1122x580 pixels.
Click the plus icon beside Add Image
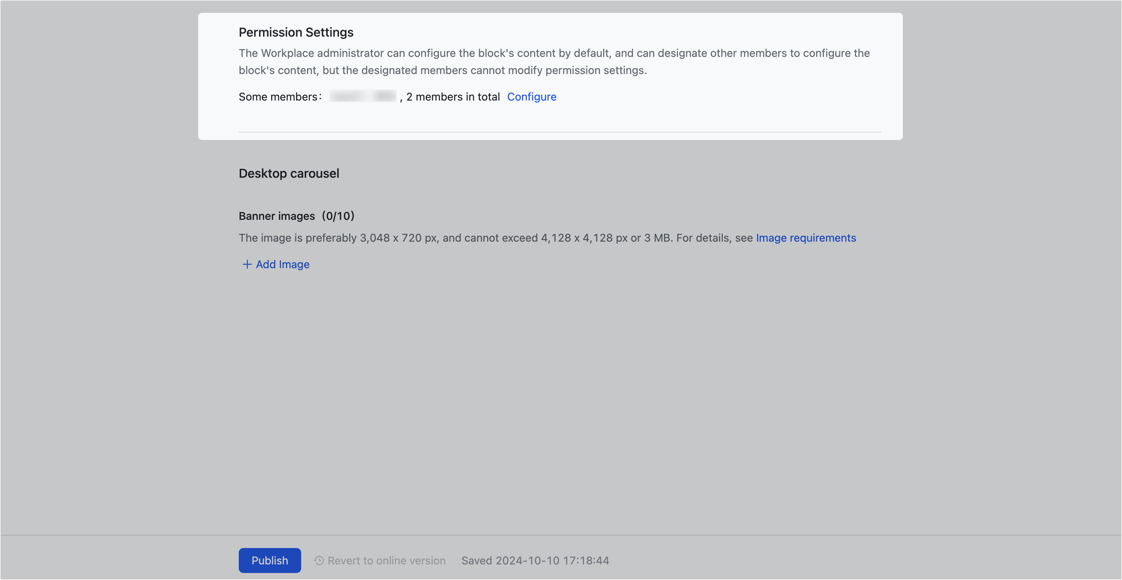pos(247,265)
